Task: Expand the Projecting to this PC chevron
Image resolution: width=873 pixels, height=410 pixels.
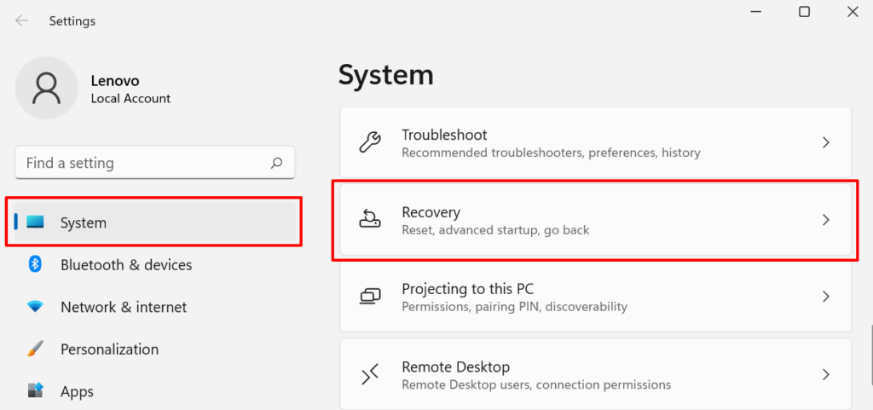Action: pos(825,297)
